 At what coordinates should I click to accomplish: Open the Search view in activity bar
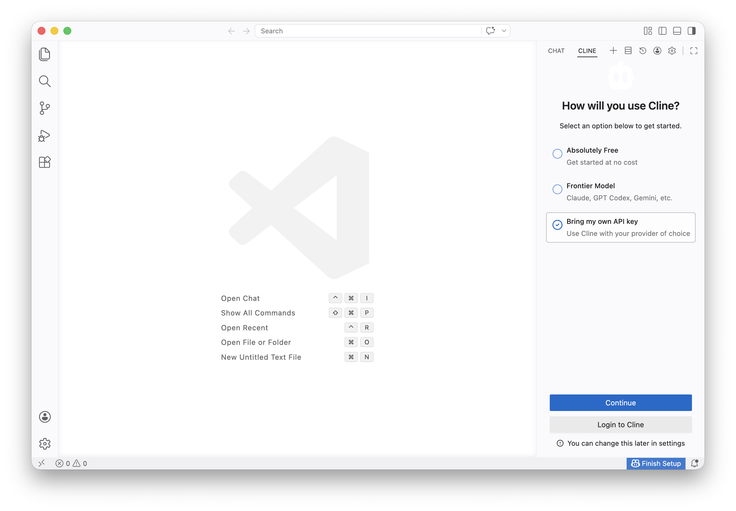(45, 81)
